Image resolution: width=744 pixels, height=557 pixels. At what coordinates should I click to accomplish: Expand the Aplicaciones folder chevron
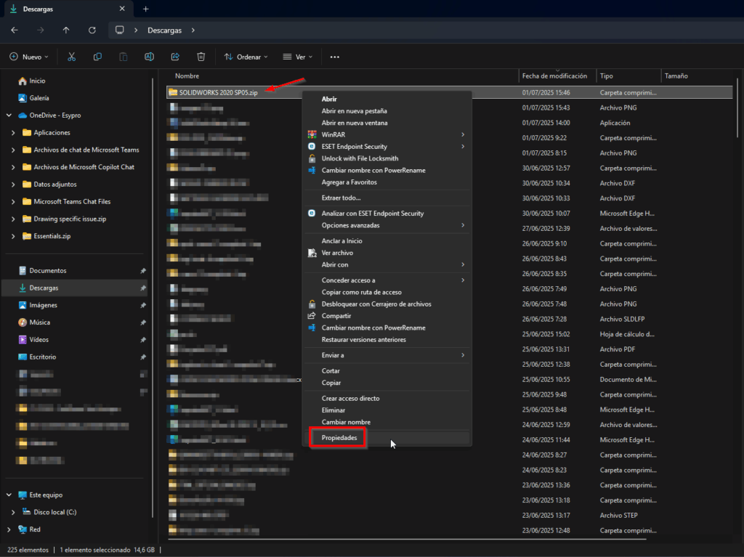click(x=13, y=133)
